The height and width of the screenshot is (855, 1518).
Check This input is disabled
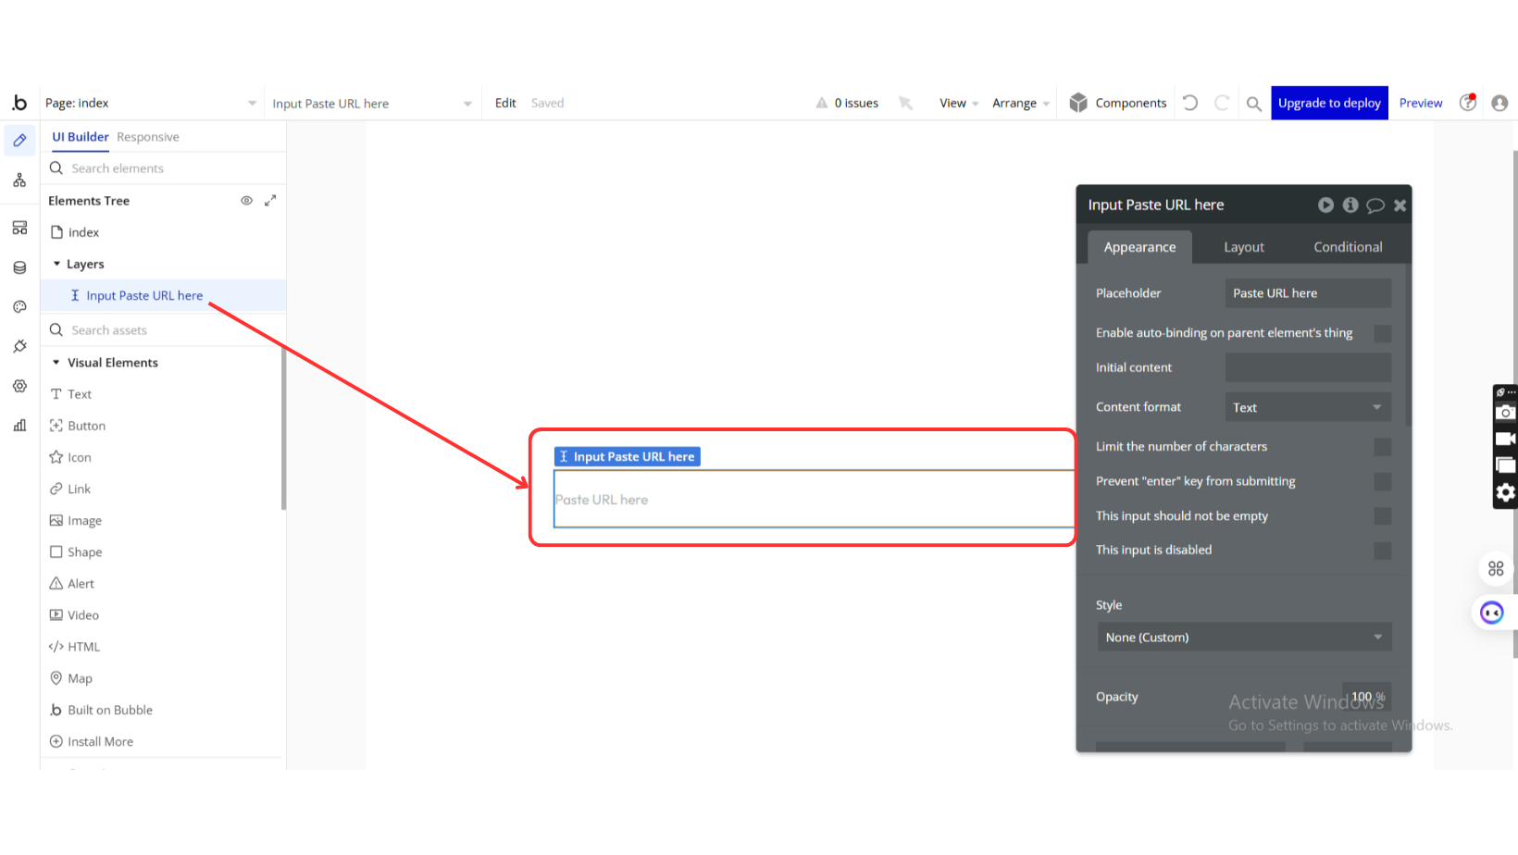pos(1383,551)
